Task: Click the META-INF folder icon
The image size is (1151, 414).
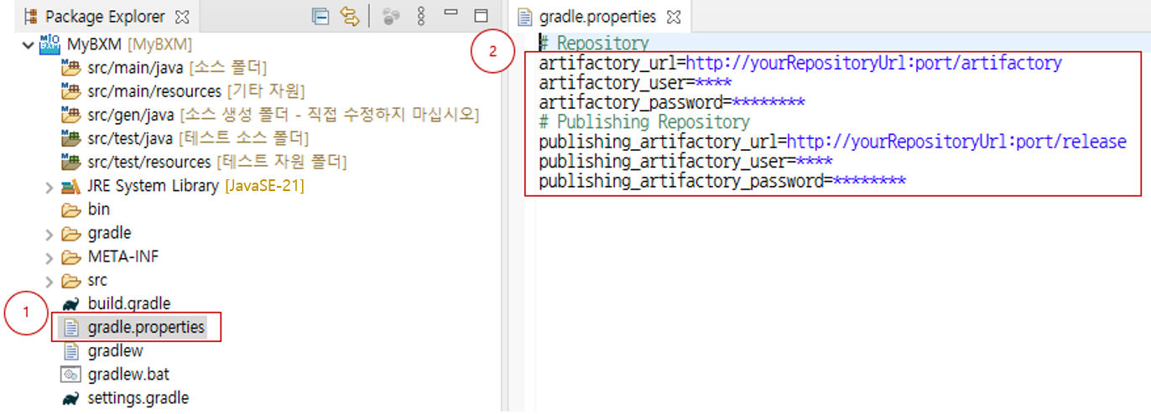Action: 71,256
